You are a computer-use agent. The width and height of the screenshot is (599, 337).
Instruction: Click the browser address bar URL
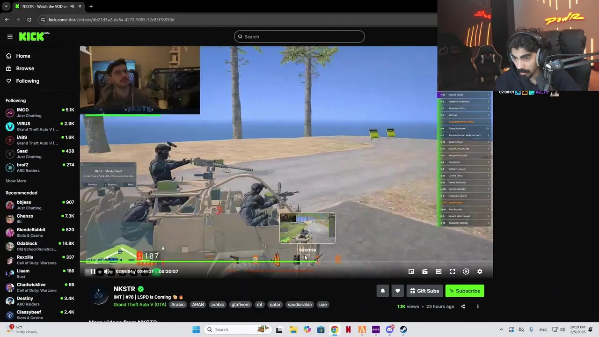111,20
